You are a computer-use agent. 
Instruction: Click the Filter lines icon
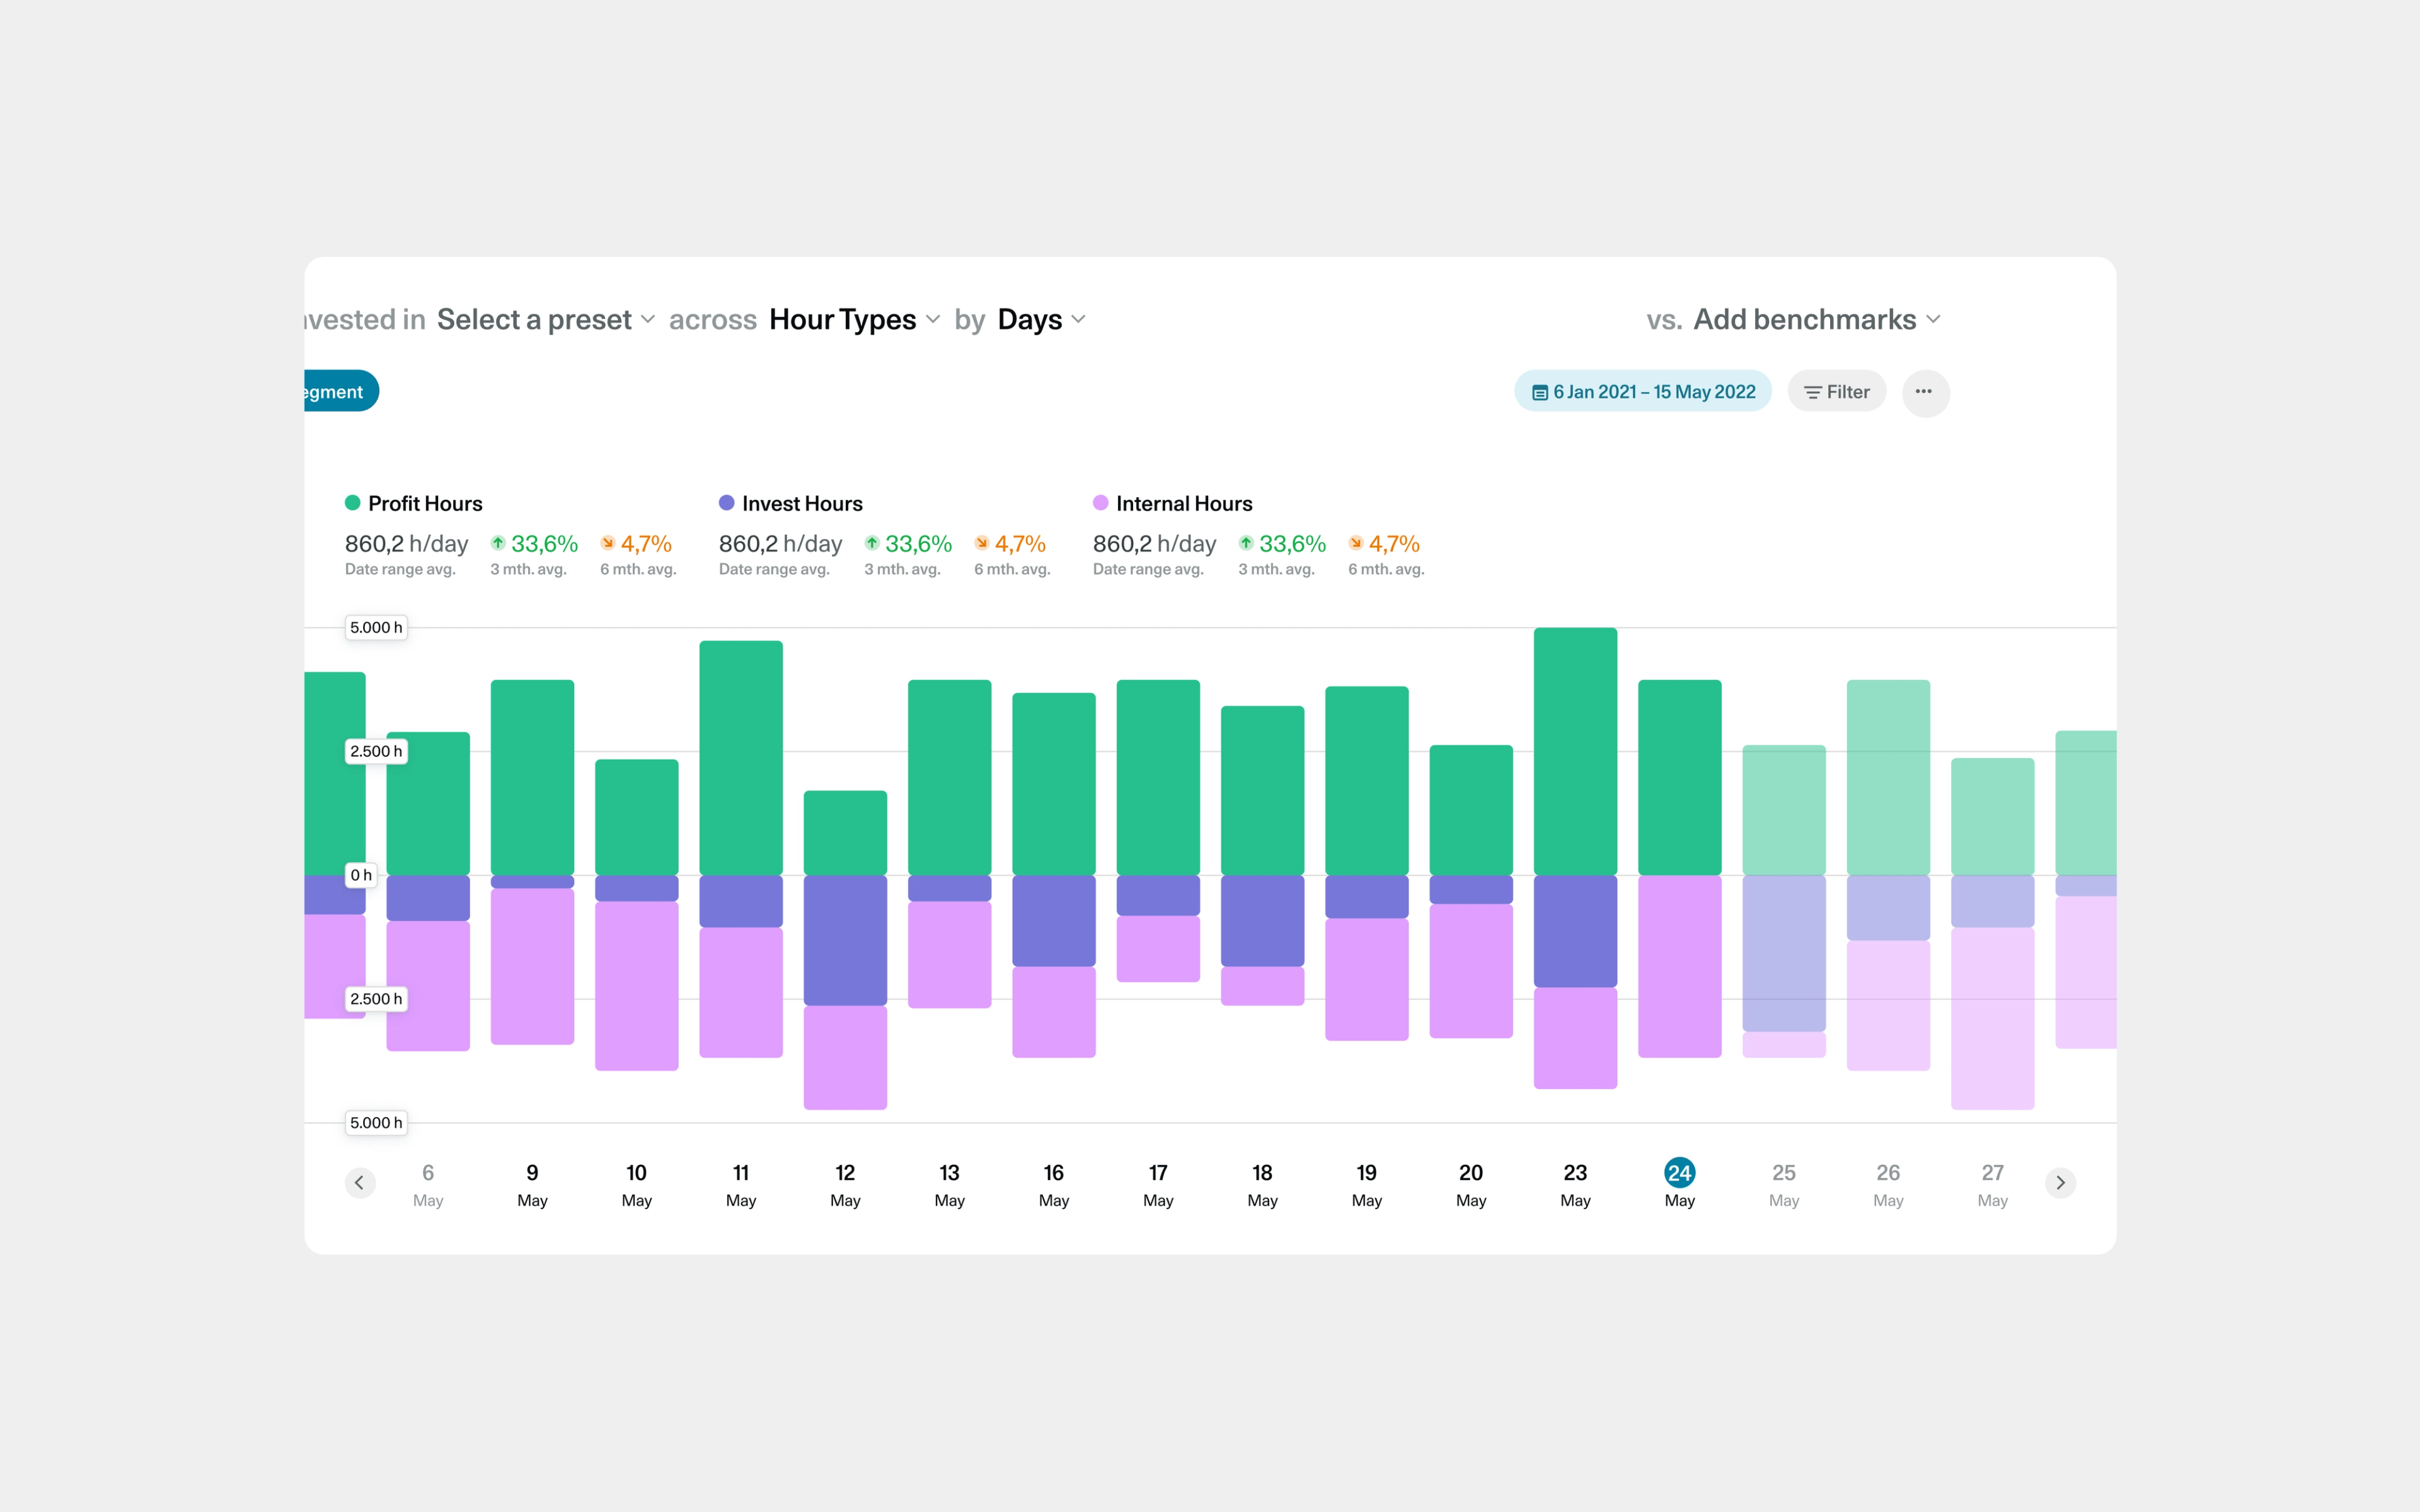tap(1812, 393)
